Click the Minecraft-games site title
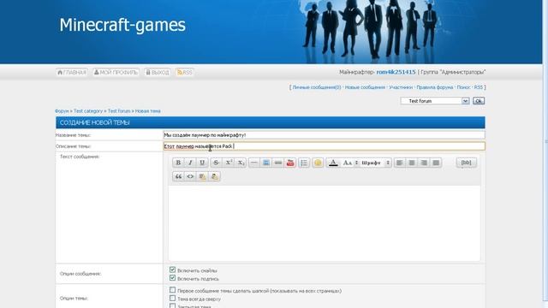This screenshot has height=308, width=548. (122, 25)
